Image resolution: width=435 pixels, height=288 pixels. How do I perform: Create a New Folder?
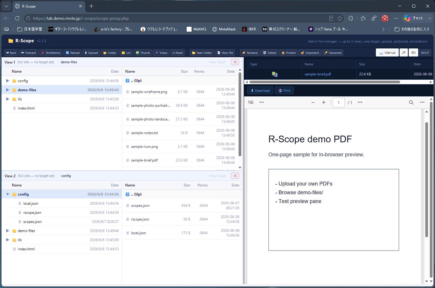(202, 53)
